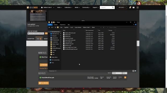The image size is (167, 93).
Task: Open the Nexus Mods messages envelope
Action: [x=134, y=7]
